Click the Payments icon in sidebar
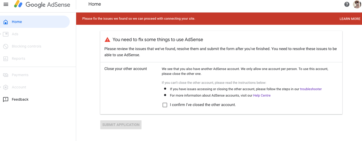Viewport: 362px width, 141px height. pyautogui.click(x=6, y=75)
